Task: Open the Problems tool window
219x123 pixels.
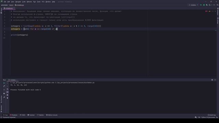Action: click(x=14, y=115)
